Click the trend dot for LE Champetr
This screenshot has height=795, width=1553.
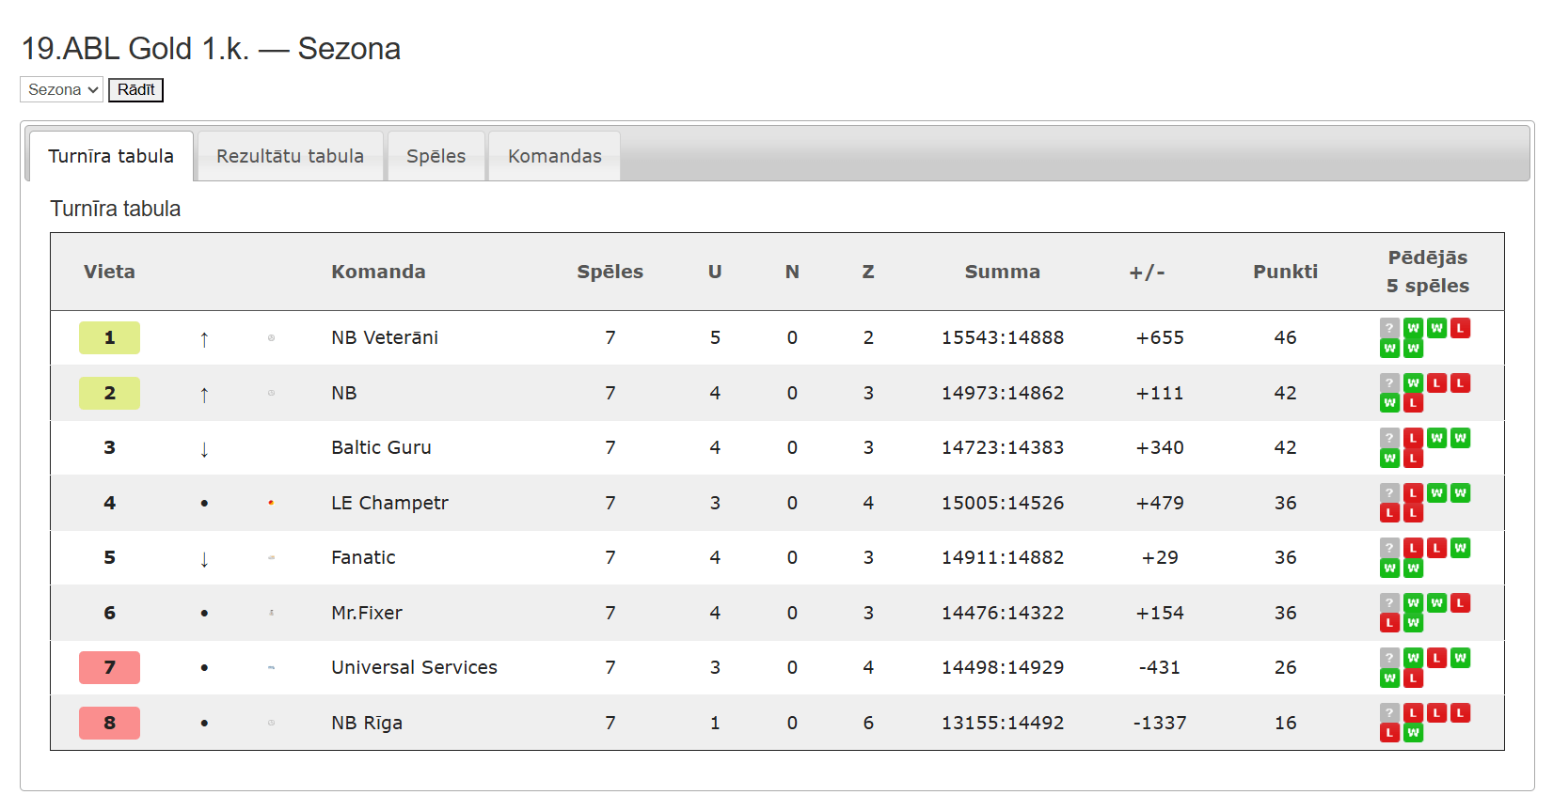(204, 503)
